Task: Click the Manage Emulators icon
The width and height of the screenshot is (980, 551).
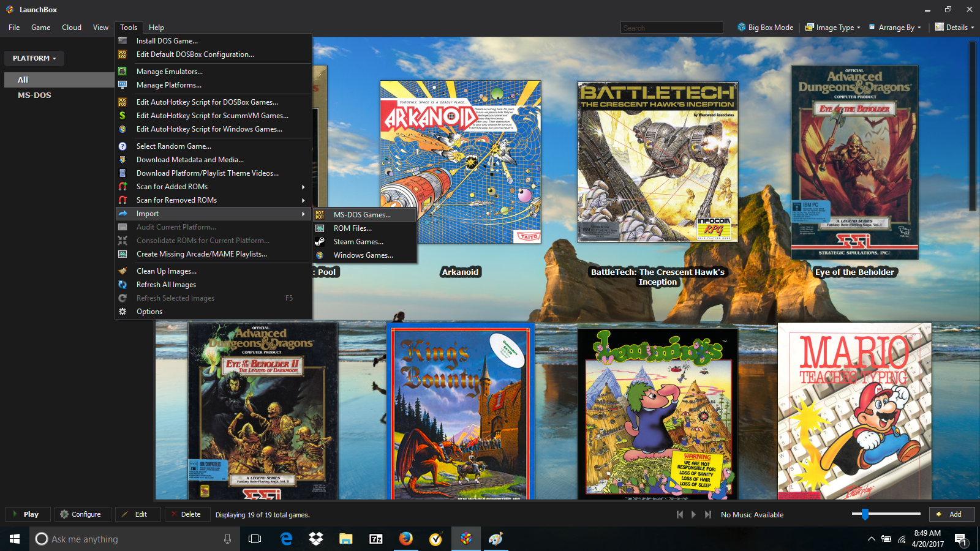Action: tap(123, 72)
